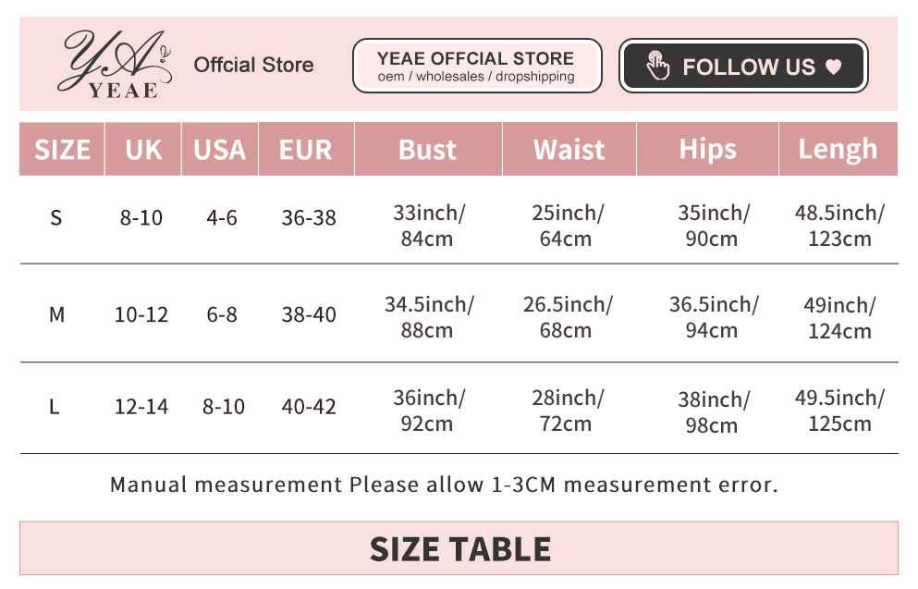Click the USA column header
The image size is (918, 589).
point(220,150)
